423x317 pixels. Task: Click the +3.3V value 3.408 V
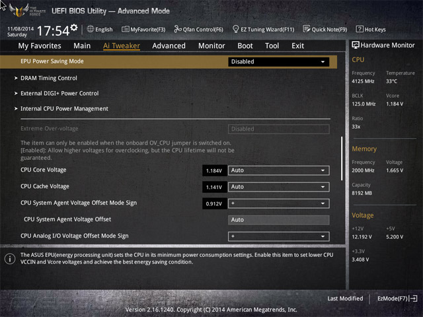[x=360, y=260]
